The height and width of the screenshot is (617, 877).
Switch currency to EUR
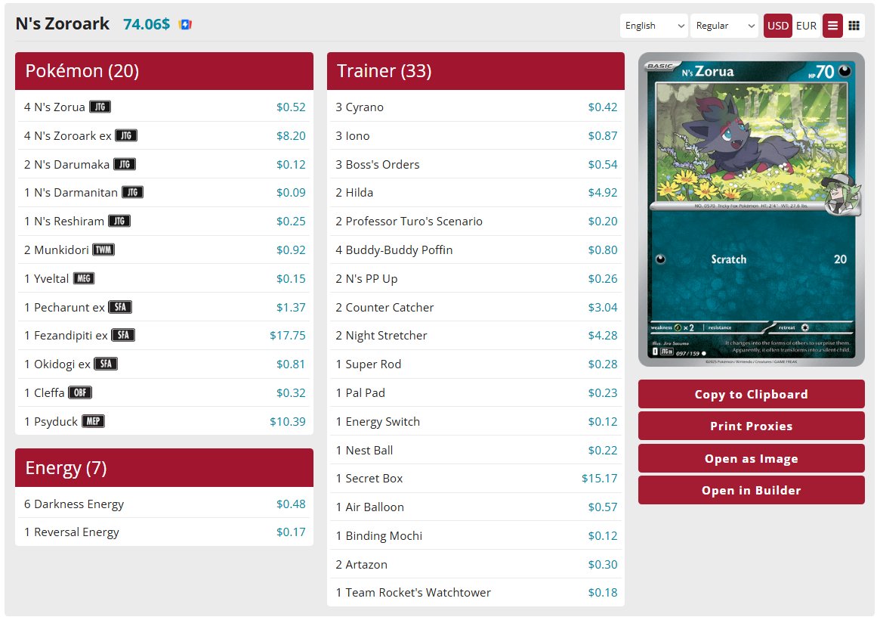coord(806,26)
